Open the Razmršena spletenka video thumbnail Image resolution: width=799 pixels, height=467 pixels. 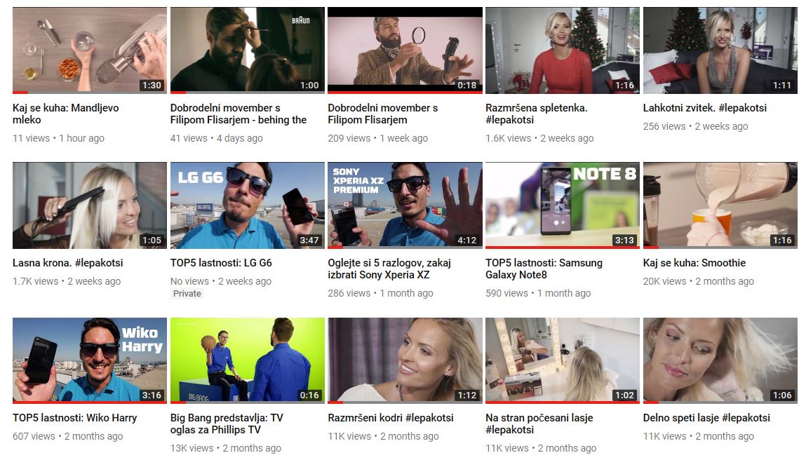563,50
